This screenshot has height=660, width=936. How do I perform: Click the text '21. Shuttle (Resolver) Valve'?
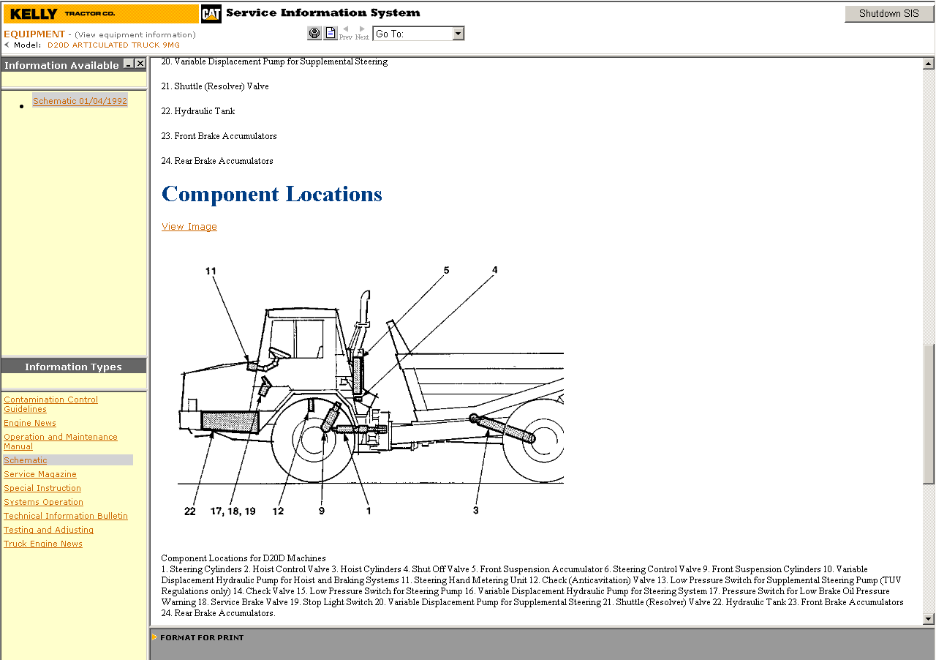[215, 86]
